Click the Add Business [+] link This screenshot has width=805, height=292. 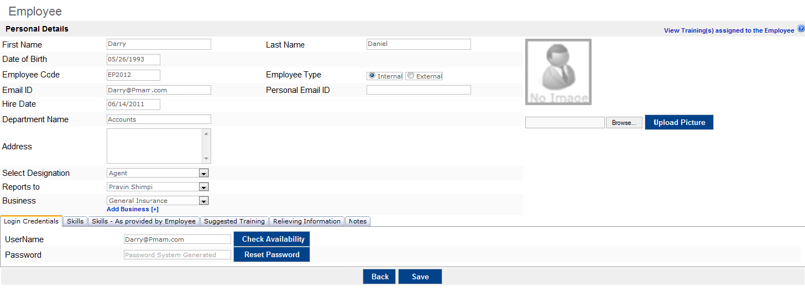[x=133, y=209]
